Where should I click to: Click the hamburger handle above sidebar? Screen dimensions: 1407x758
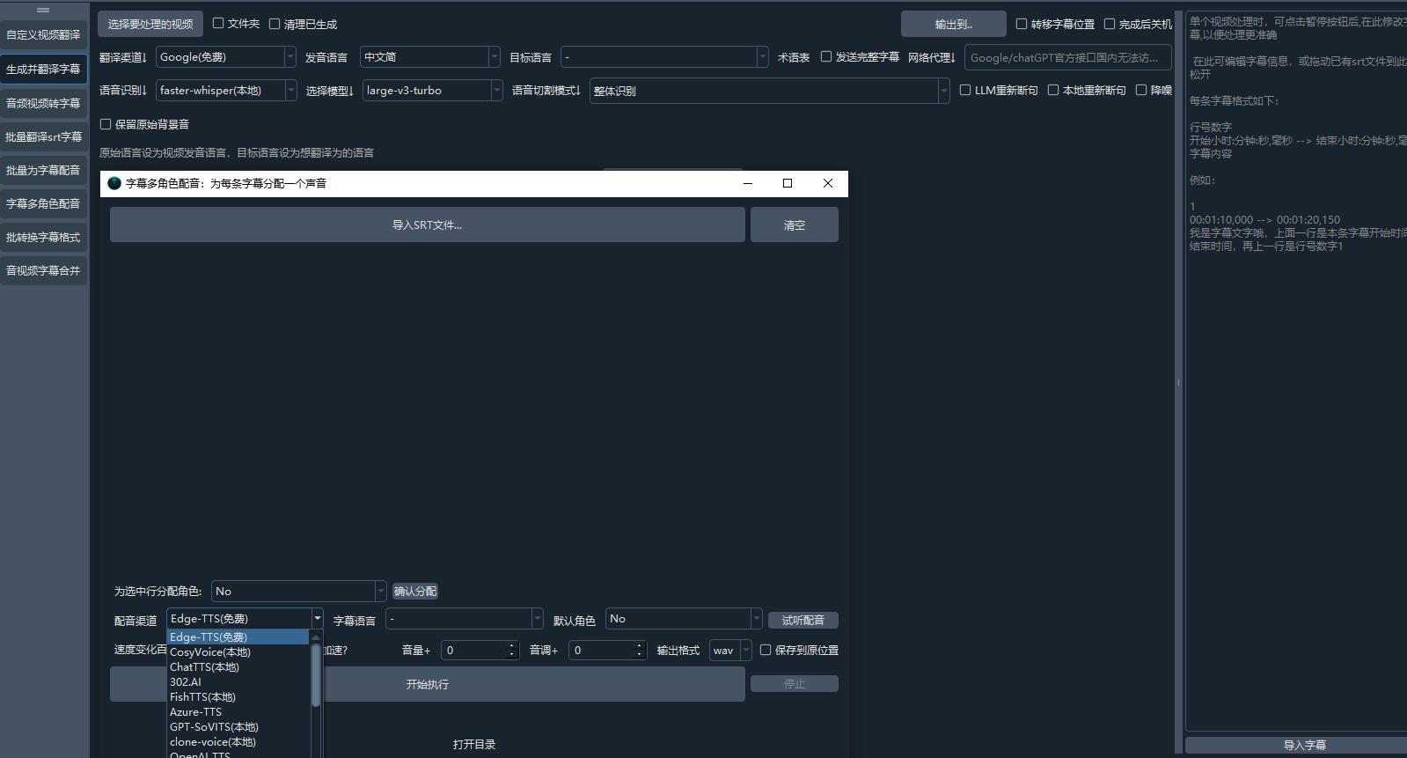tap(43, 10)
